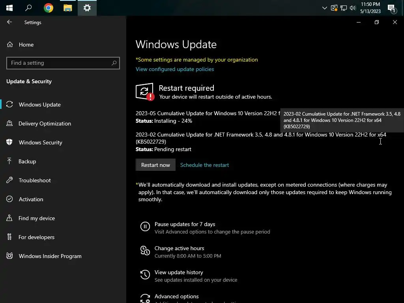Click the KB5022729 .NET Framework update entry
The width and height of the screenshot is (404, 303).
(x=261, y=138)
